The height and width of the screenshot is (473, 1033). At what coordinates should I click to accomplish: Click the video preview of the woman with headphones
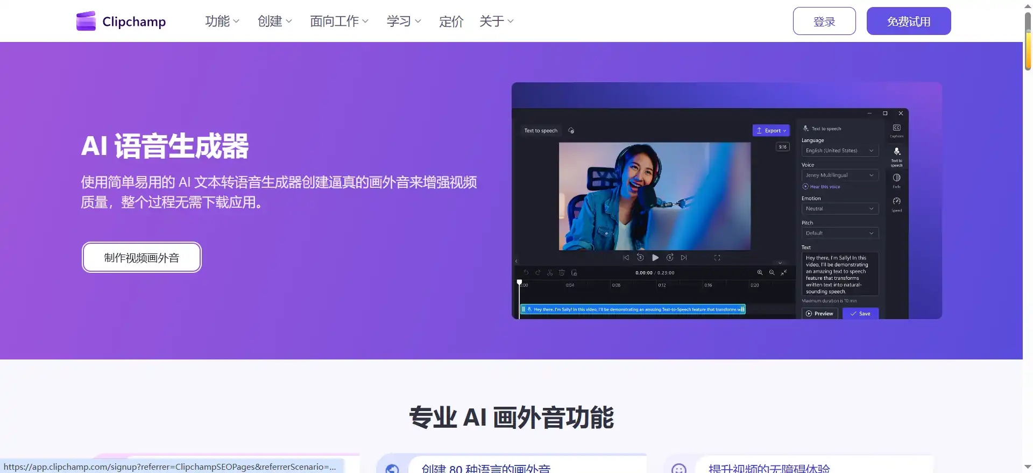tap(655, 196)
